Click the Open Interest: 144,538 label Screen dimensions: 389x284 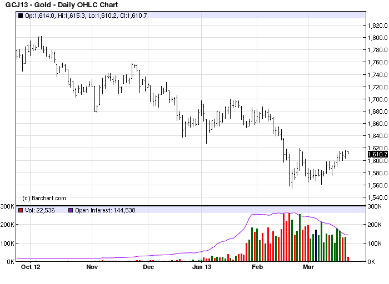click(105, 210)
